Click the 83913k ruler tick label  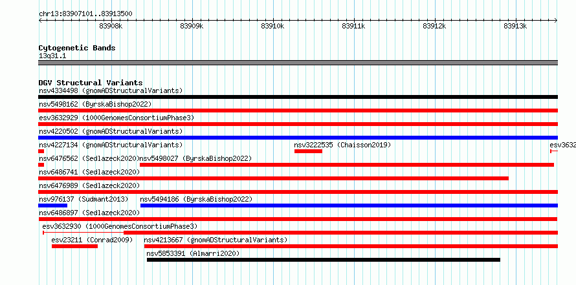(515, 26)
